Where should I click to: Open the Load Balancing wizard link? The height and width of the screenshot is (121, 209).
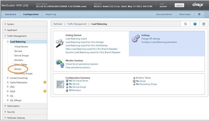coord(76,39)
